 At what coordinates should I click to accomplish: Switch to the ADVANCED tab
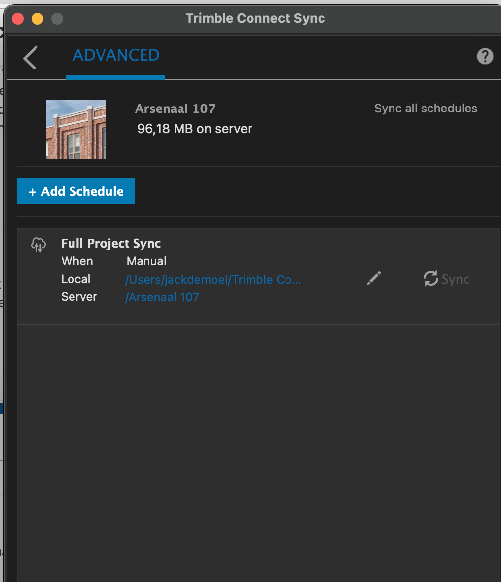coord(116,55)
